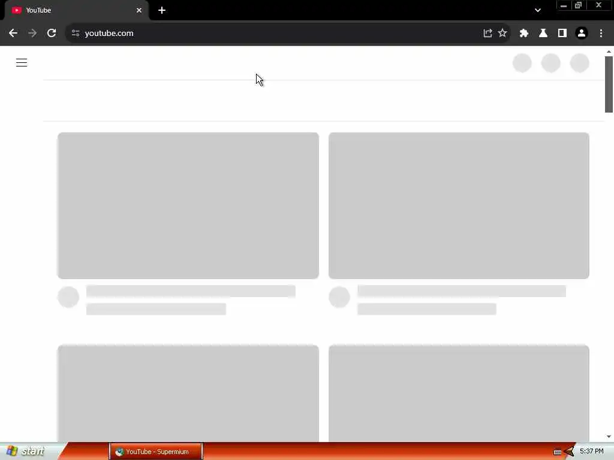614x460 pixels.
Task: View site information icon in address bar
Action: click(76, 34)
